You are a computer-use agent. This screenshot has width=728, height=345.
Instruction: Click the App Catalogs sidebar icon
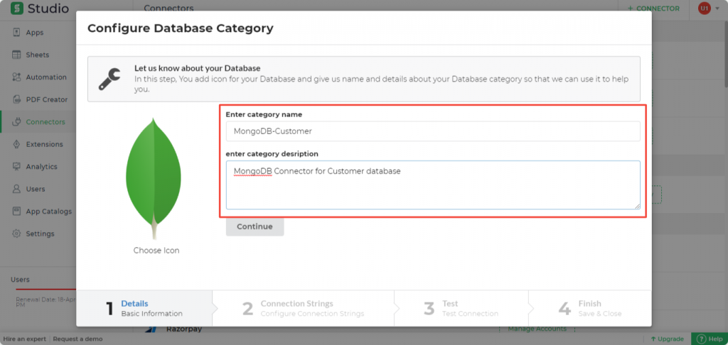(16, 212)
